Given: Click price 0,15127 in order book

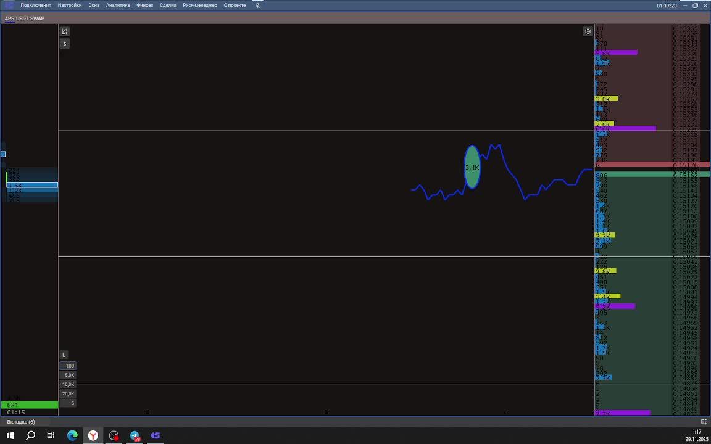Looking at the screenshot, I should tap(685, 200).
